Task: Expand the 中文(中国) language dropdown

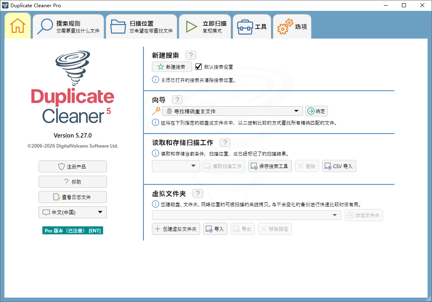Action: coord(72,212)
